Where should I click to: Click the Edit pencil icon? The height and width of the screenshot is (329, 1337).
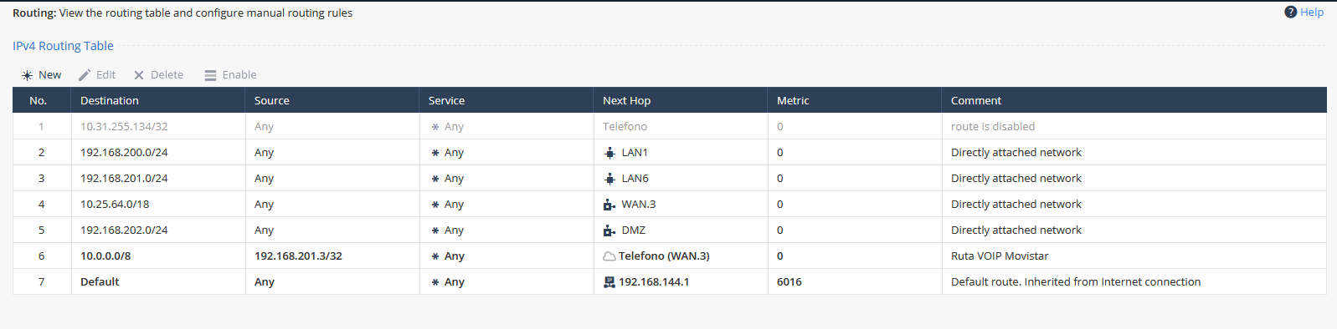tap(85, 75)
